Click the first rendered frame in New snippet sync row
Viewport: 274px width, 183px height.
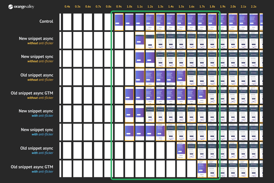point(140,59)
